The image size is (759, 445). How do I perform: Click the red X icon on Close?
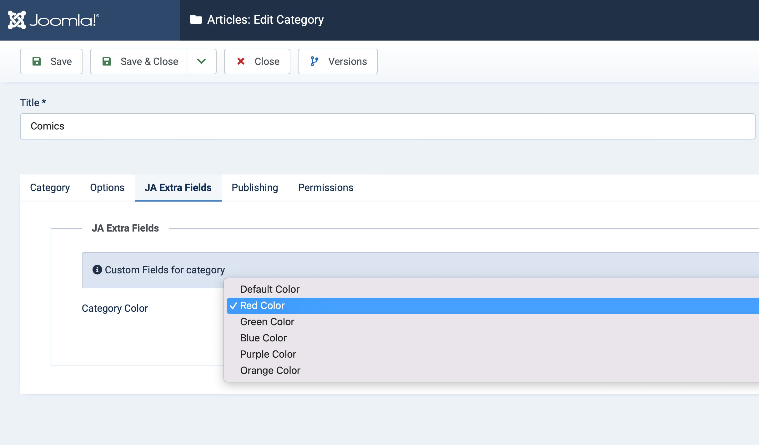point(241,61)
